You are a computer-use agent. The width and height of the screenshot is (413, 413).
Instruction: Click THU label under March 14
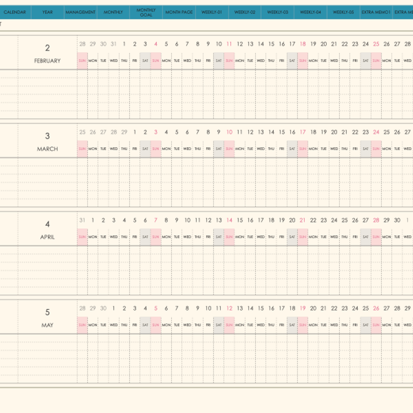(271, 149)
